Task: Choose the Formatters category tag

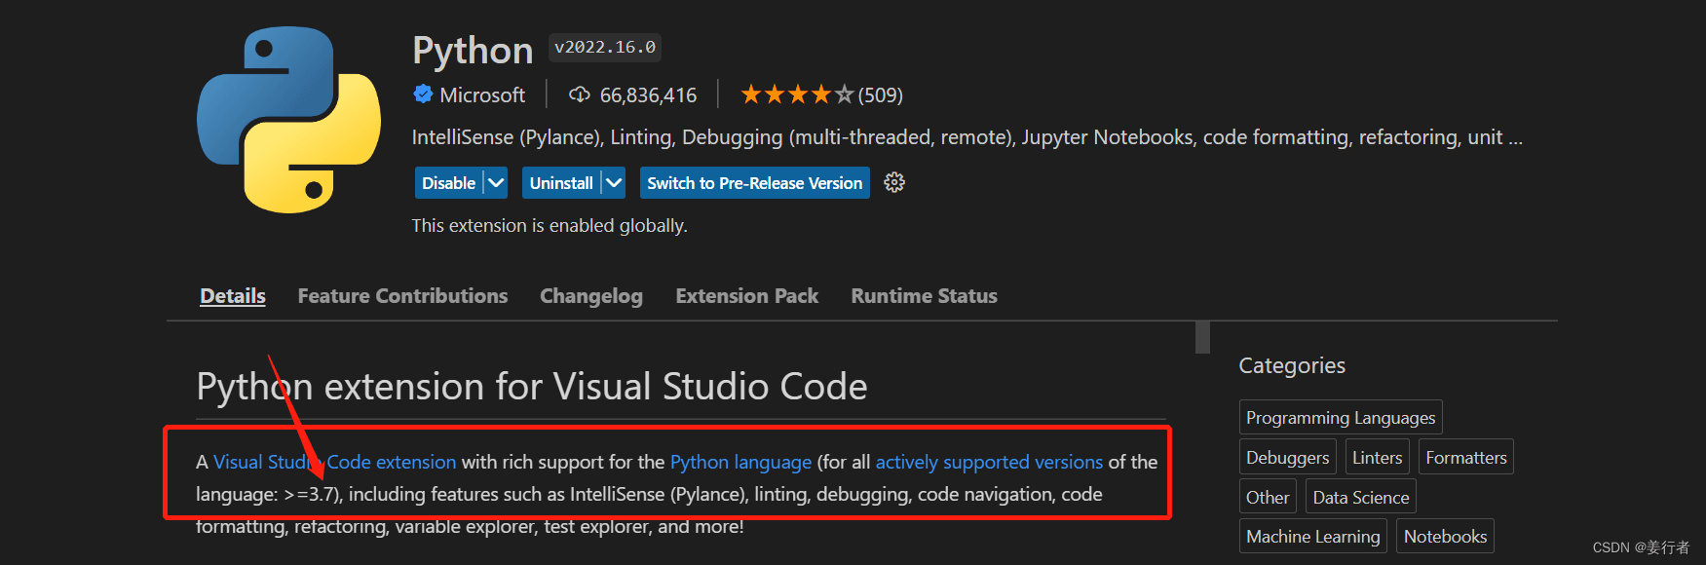Action: (1466, 457)
